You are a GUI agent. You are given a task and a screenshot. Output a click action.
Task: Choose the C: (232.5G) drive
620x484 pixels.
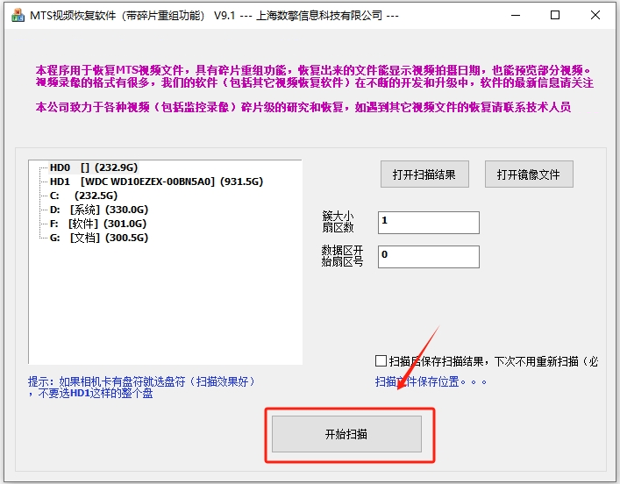click(84, 196)
